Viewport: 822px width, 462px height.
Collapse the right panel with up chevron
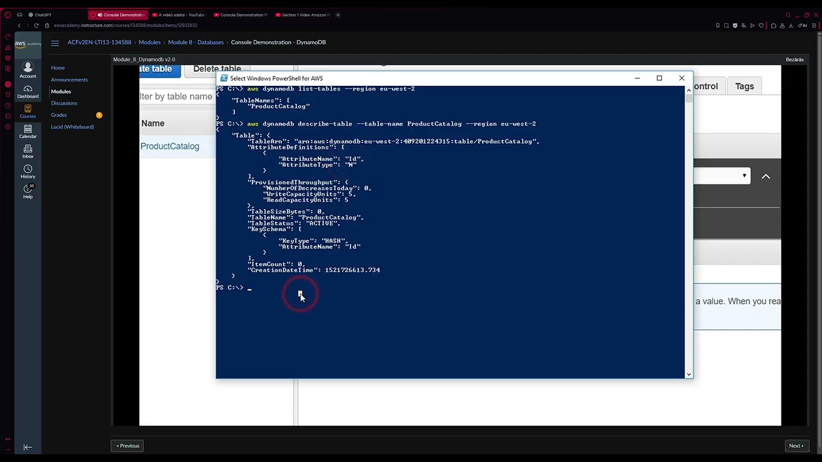coord(765,176)
